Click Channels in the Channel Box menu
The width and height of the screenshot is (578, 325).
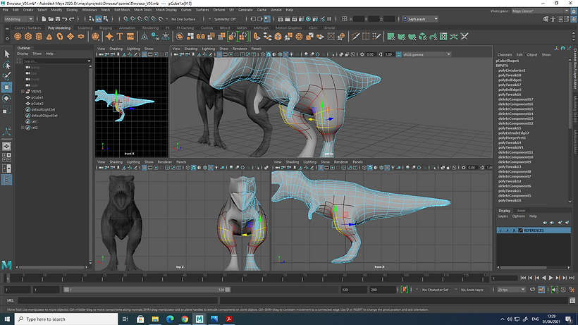[505, 55]
